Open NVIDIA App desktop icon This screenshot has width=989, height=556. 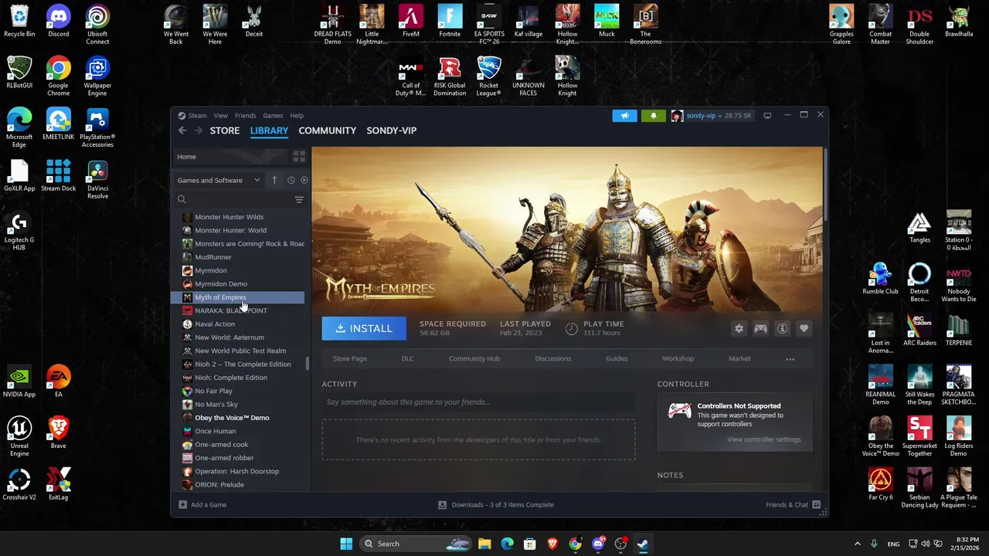click(x=19, y=381)
